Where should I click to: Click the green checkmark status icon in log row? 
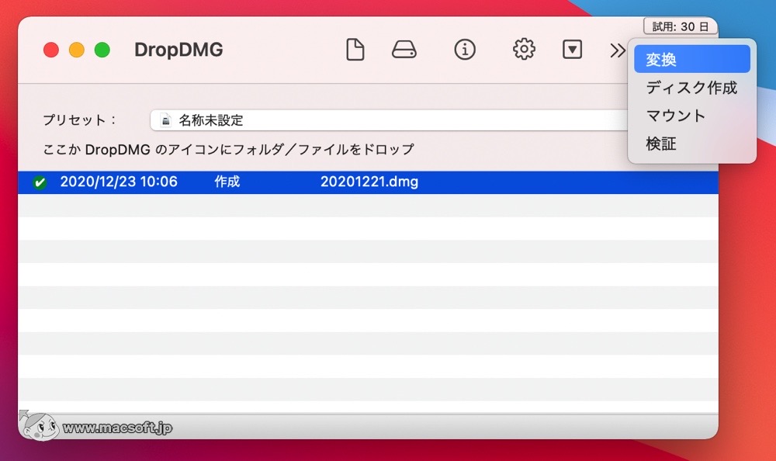[40, 182]
